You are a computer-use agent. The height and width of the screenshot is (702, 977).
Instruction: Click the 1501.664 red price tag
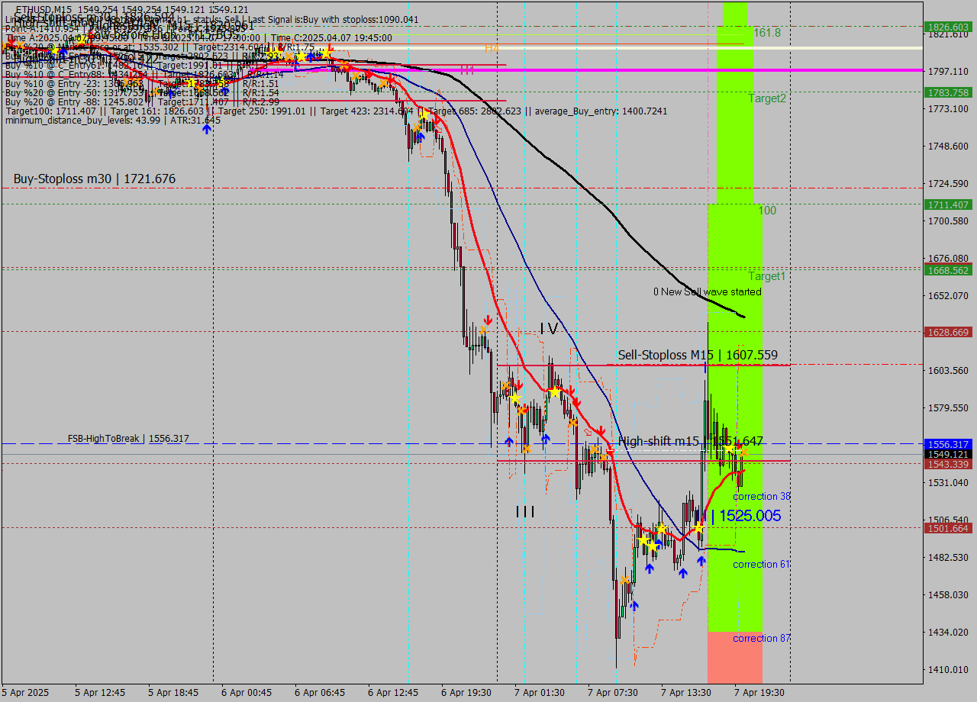[948, 528]
